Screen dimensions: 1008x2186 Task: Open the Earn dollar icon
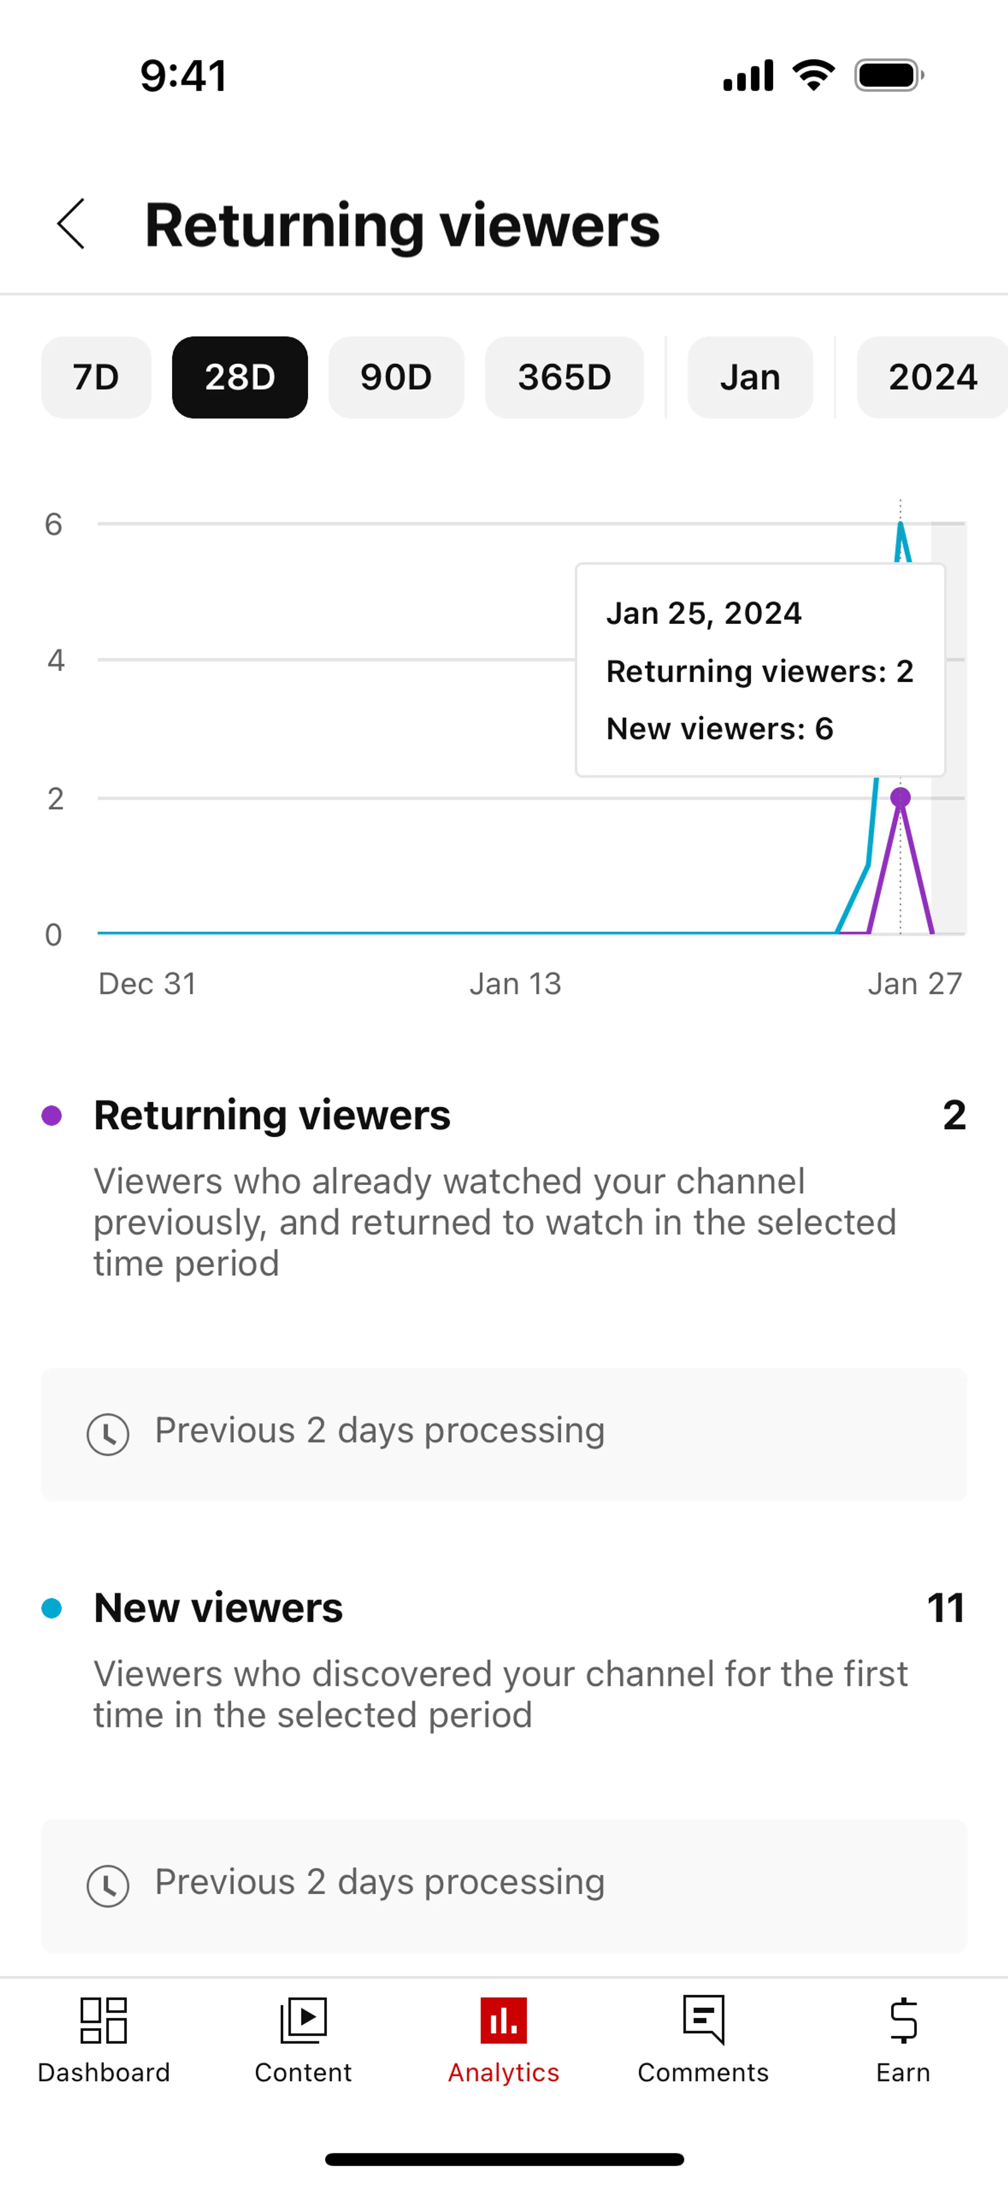point(903,2020)
